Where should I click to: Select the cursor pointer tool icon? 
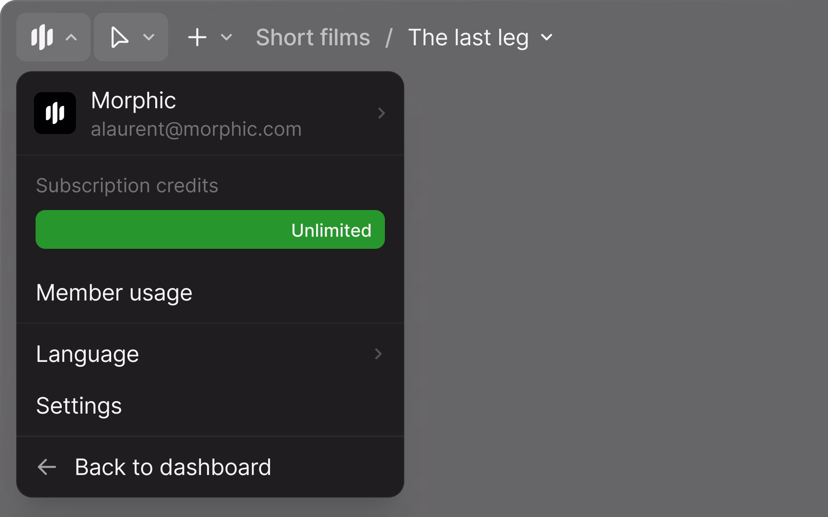pos(119,38)
